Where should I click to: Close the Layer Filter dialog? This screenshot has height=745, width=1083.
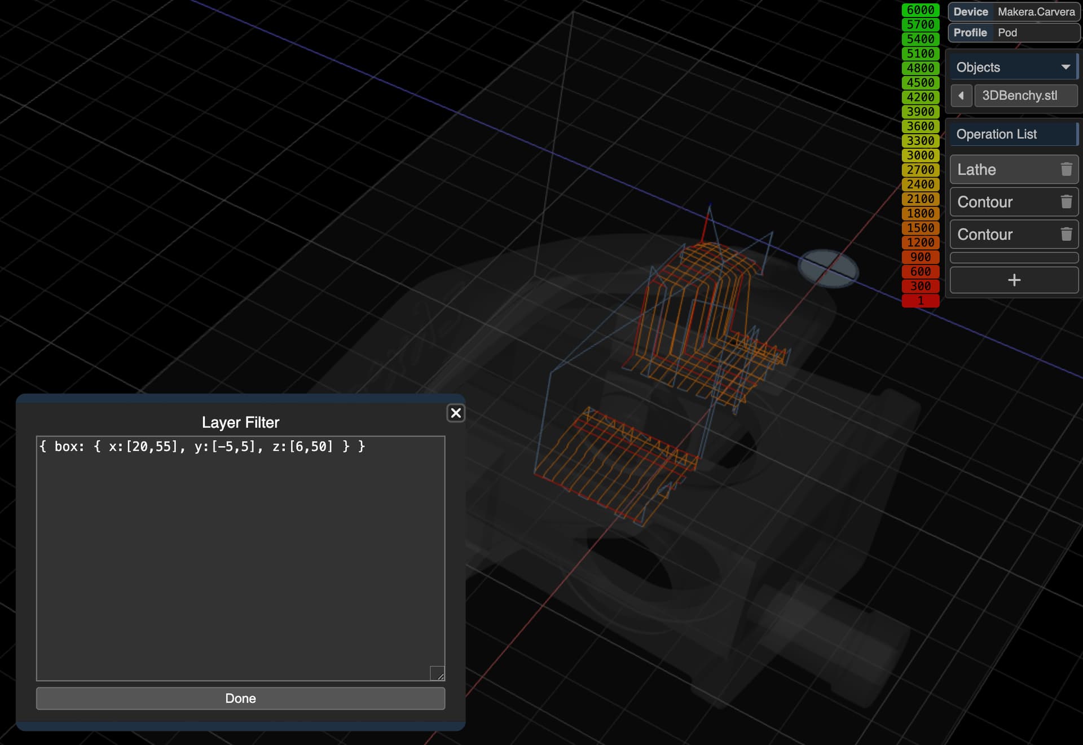click(456, 413)
